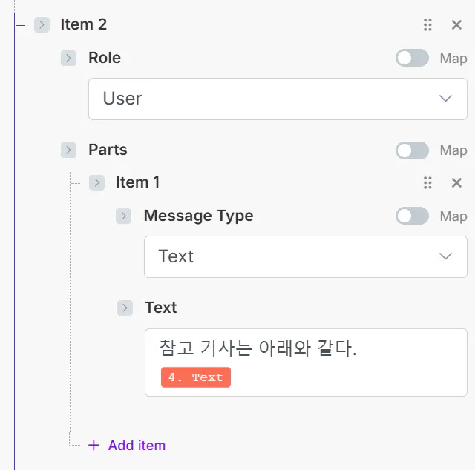Image resolution: width=475 pixels, height=470 pixels.
Task: Click the chevron next to Message Type
Action: tap(124, 216)
